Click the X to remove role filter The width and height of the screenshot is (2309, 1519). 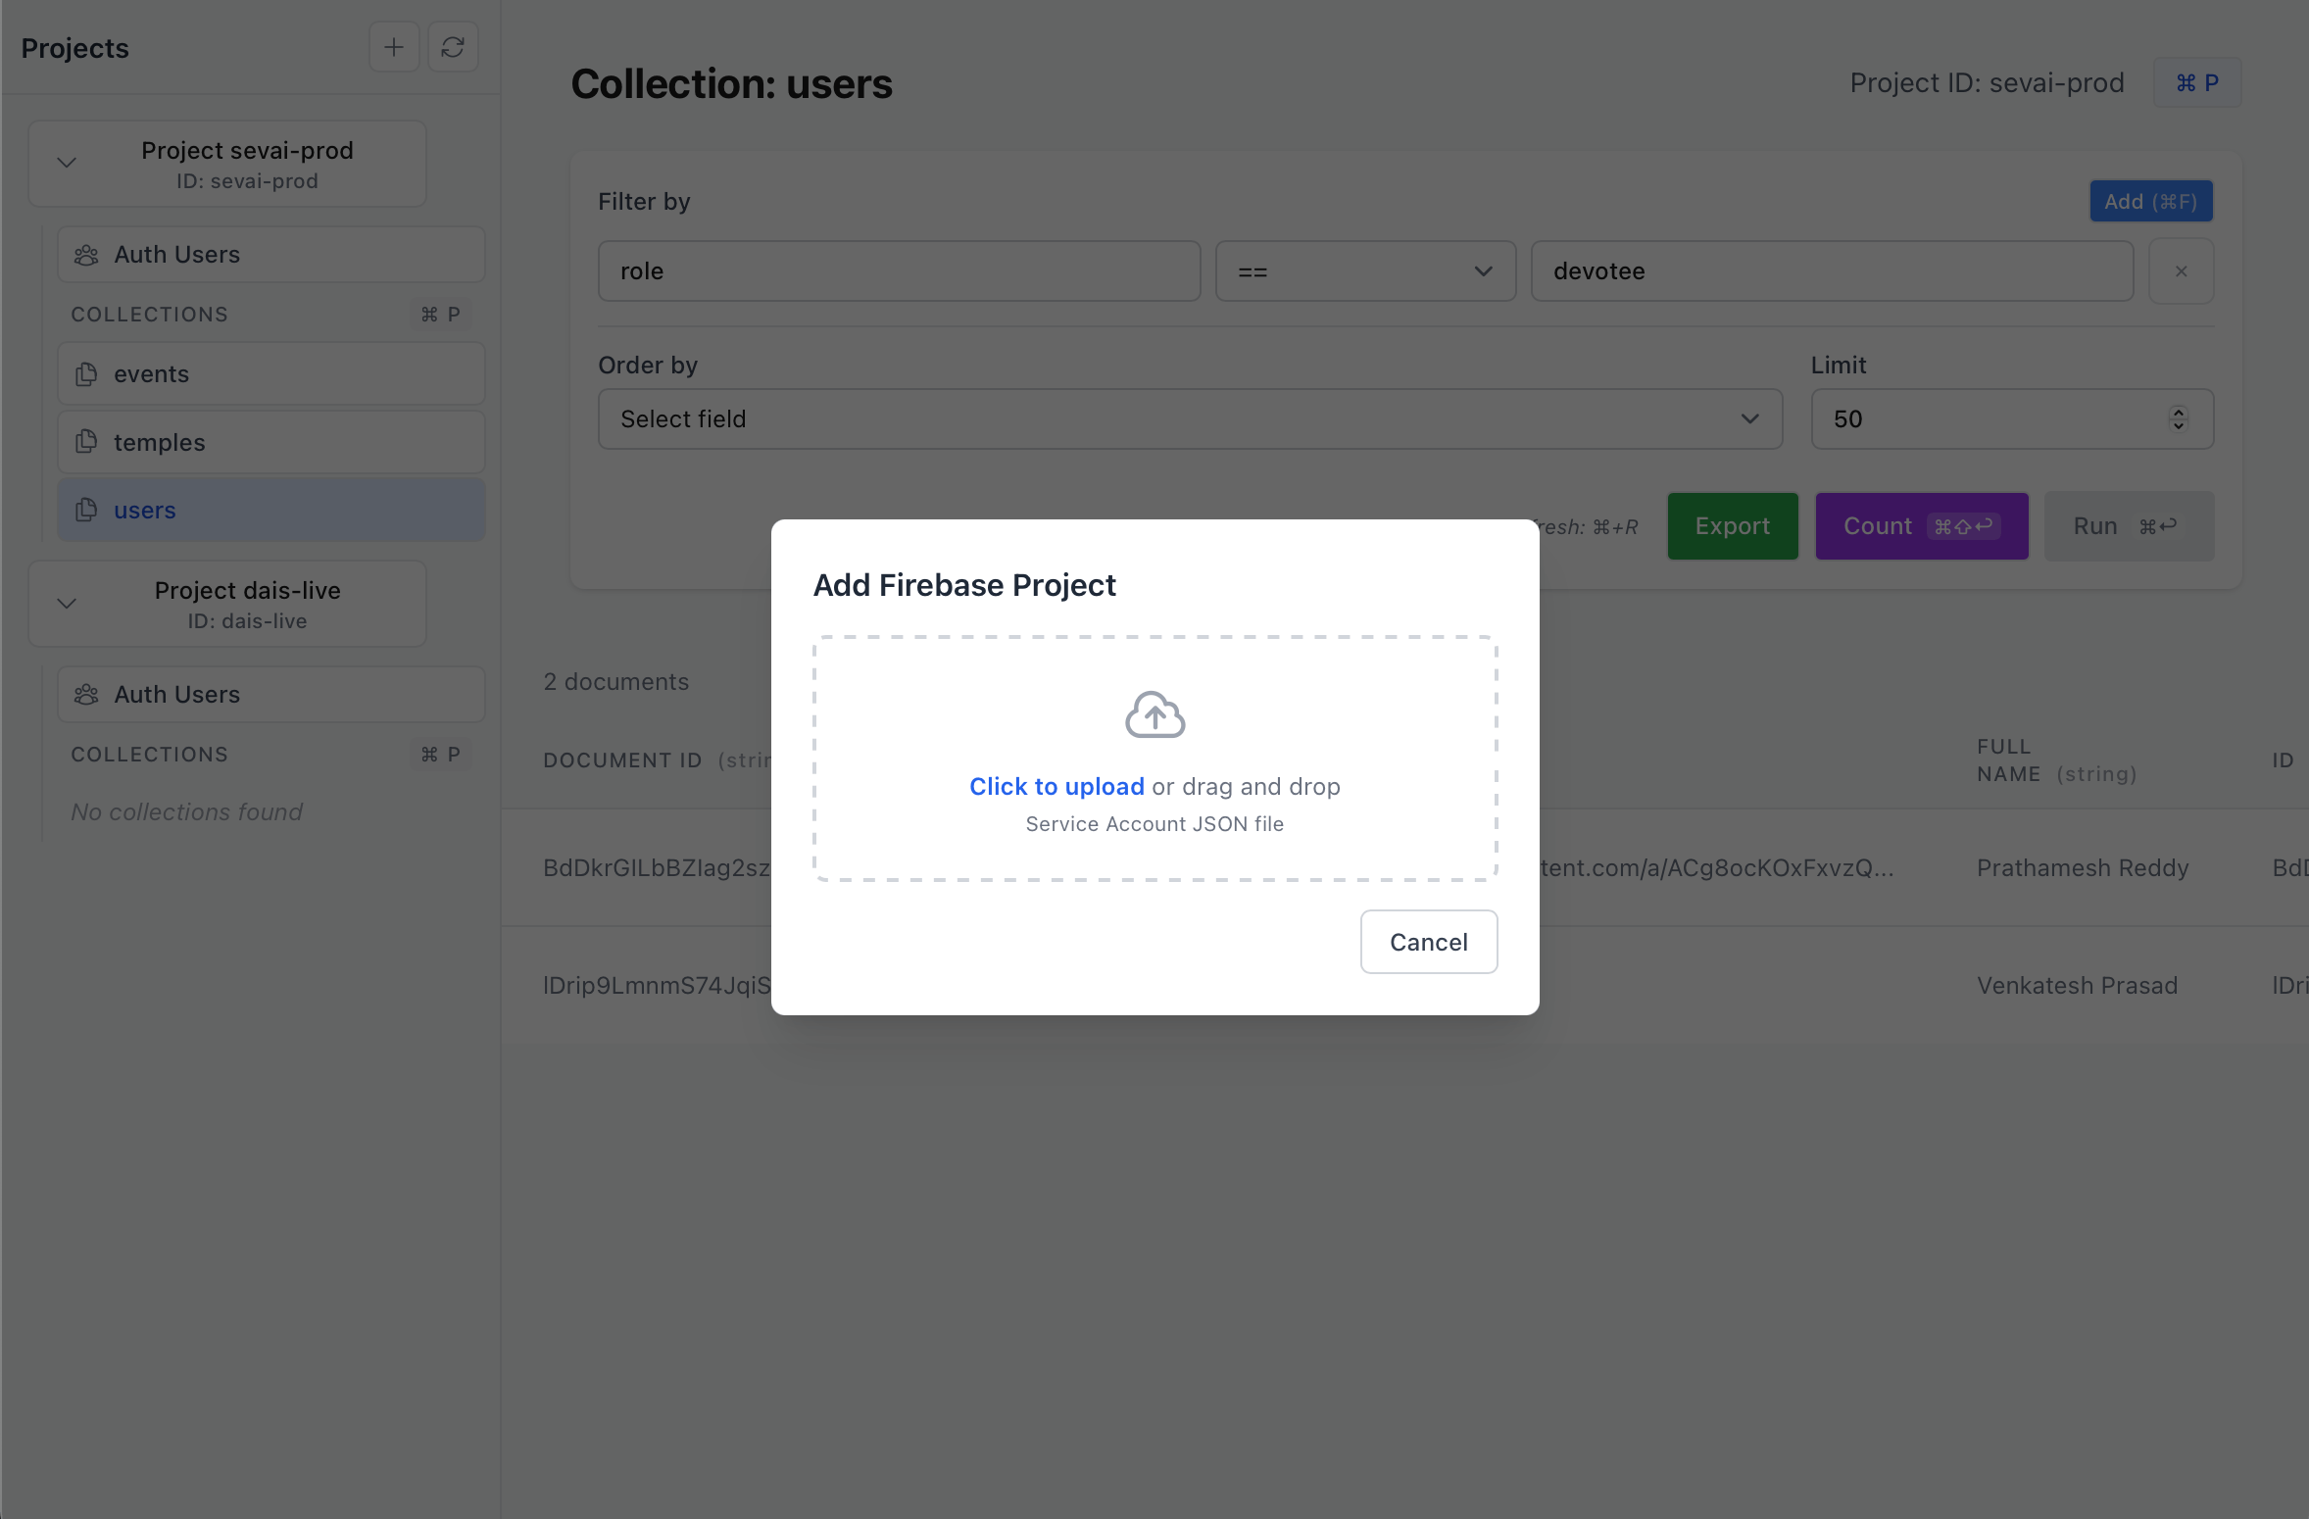[2182, 271]
